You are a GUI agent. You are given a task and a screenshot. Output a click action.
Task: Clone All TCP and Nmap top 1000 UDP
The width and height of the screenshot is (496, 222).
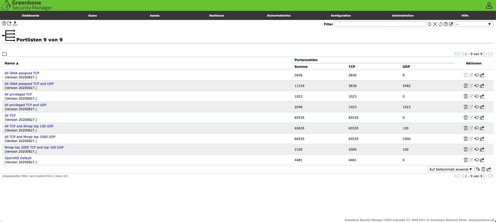(477, 139)
